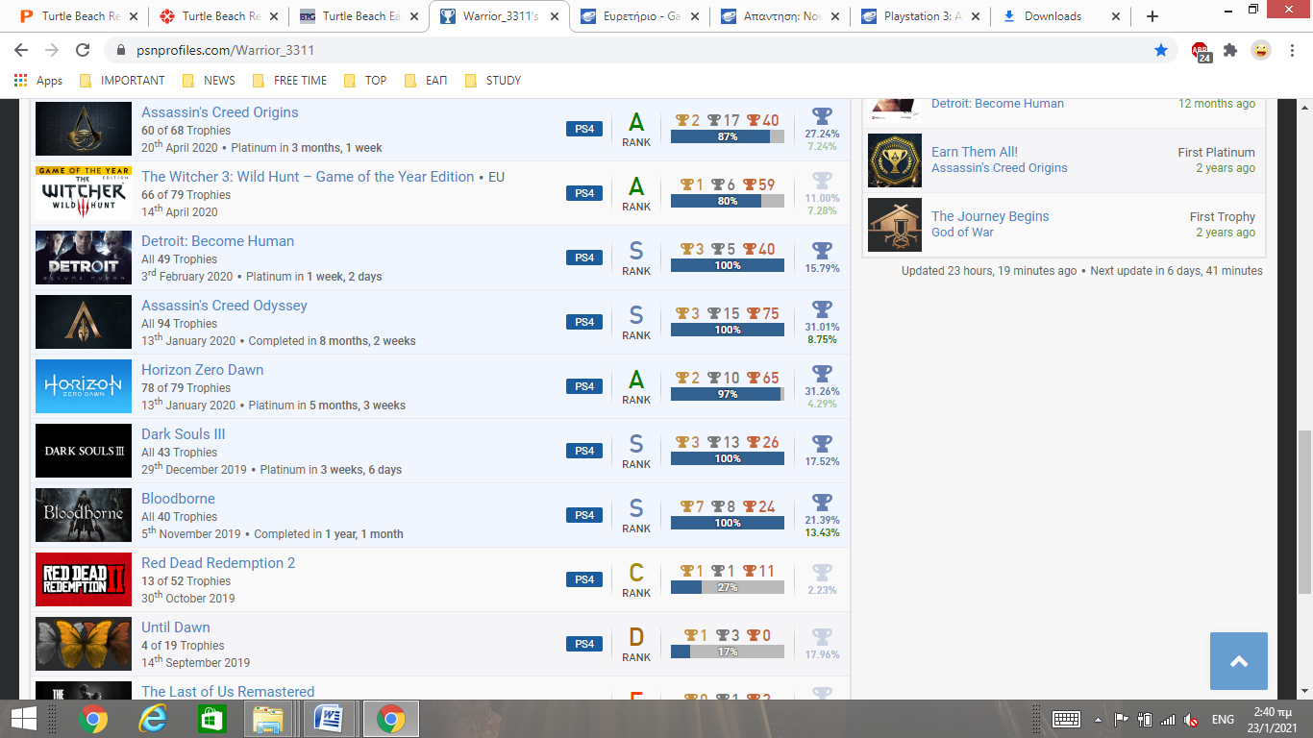Close the Downloads tab
This screenshot has width=1313, height=738.
pyautogui.click(x=1116, y=16)
